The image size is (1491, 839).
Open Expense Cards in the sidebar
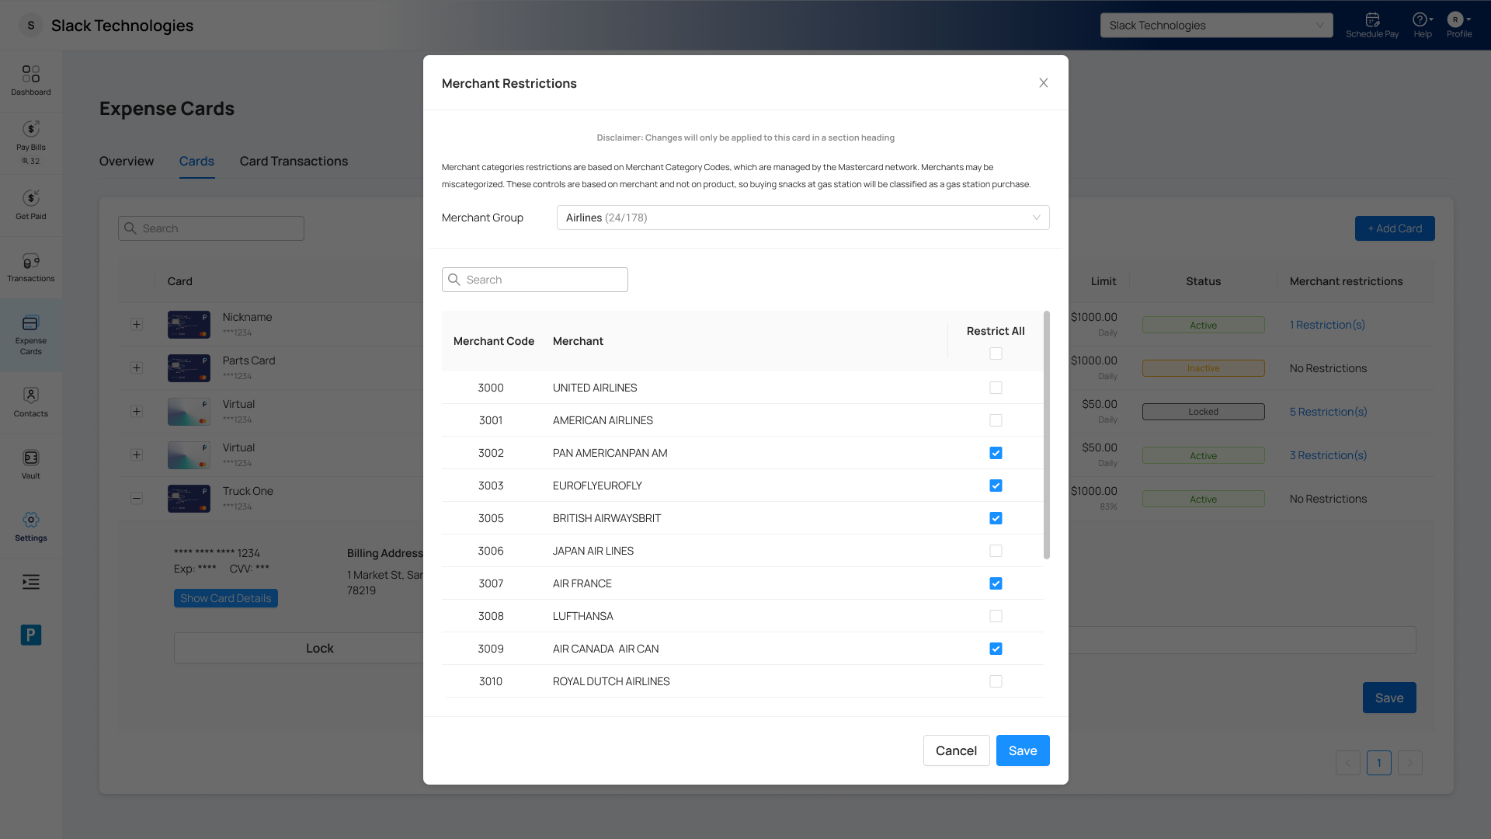pos(31,335)
